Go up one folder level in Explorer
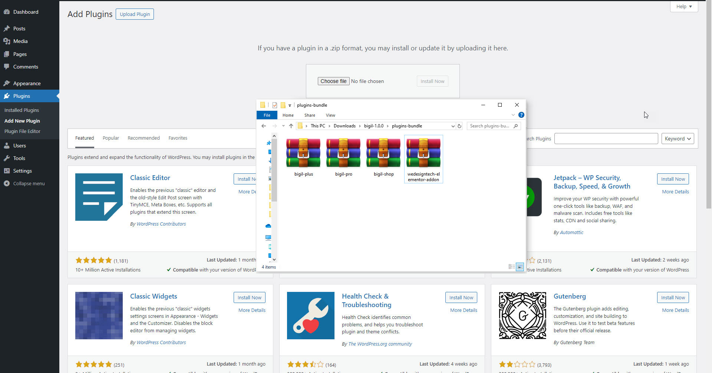 point(291,126)
